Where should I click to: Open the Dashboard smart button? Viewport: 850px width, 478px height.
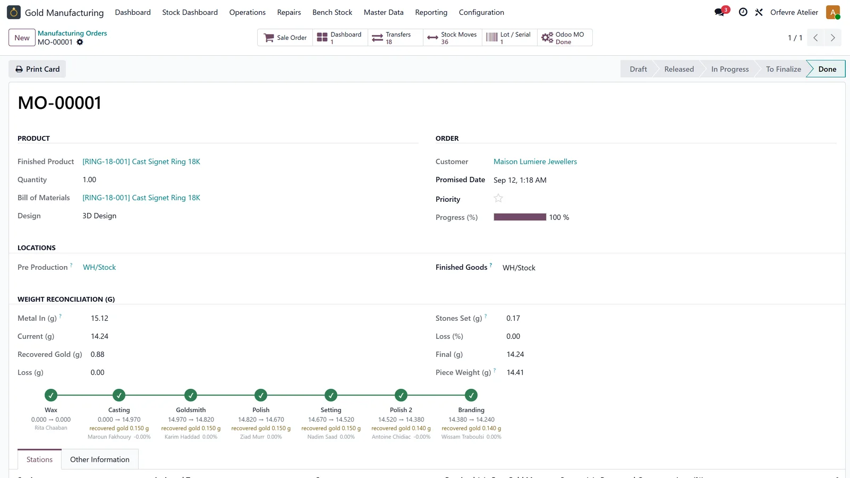click(x=340, y=38)
